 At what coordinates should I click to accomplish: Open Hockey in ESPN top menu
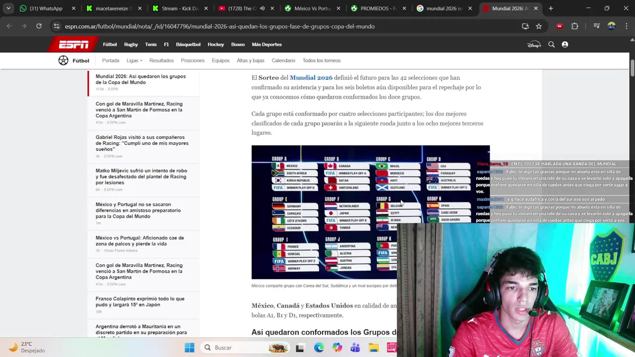(x=216, y=45)
